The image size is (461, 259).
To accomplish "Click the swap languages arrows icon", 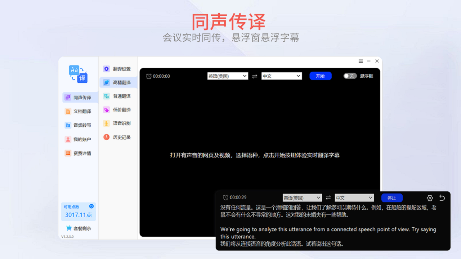I will click(x=255, y=76).
